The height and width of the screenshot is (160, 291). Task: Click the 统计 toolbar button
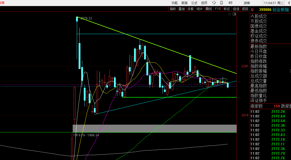point(199,9)
